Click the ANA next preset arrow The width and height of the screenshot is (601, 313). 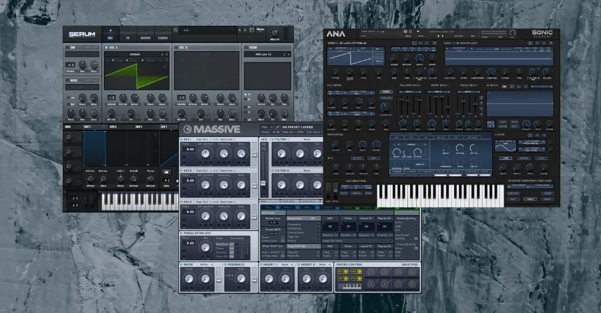coord(442,37)
